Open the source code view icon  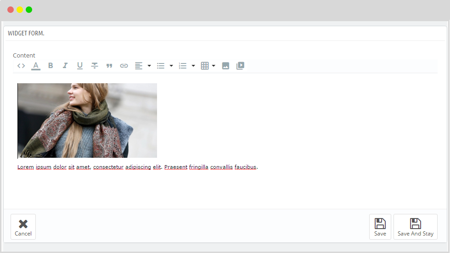(x=21, y=66)
